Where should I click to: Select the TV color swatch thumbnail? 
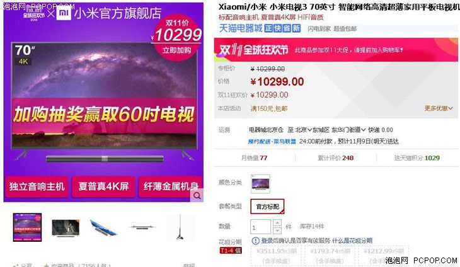click(260, 184)
